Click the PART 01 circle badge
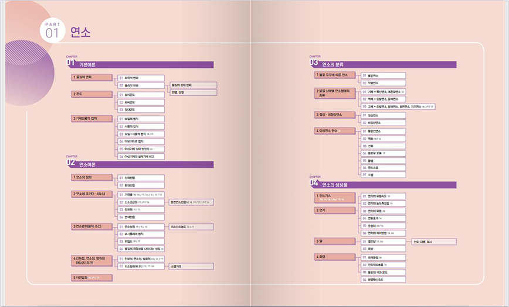This screenshot has height=307, width=509. coord(50,30)
